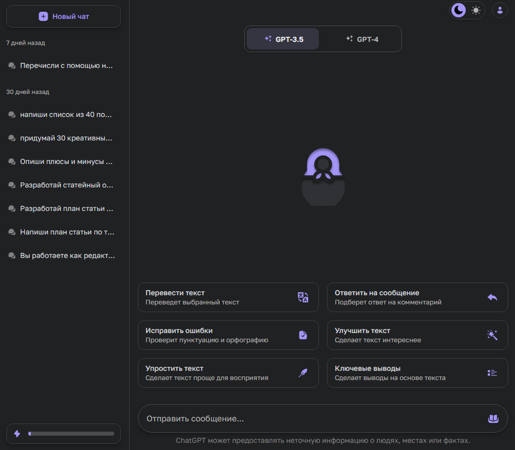The image size is (515, 450).
Task: Click chat bubble icon beside 'напиши список'
Action: [x=12, y=115]
